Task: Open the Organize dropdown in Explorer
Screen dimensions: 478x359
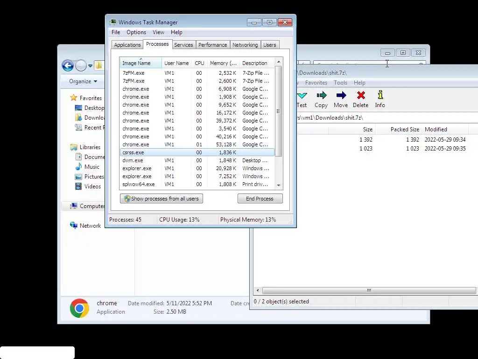Action: pos(83,81)
